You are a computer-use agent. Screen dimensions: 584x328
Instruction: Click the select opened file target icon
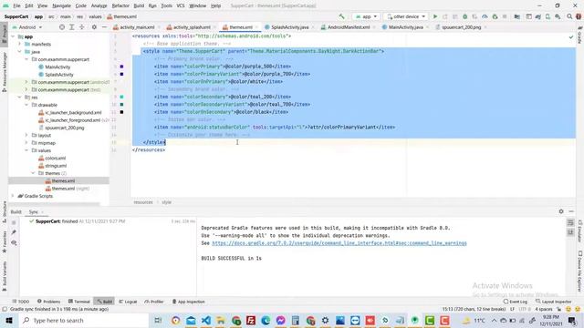point(62,27)
